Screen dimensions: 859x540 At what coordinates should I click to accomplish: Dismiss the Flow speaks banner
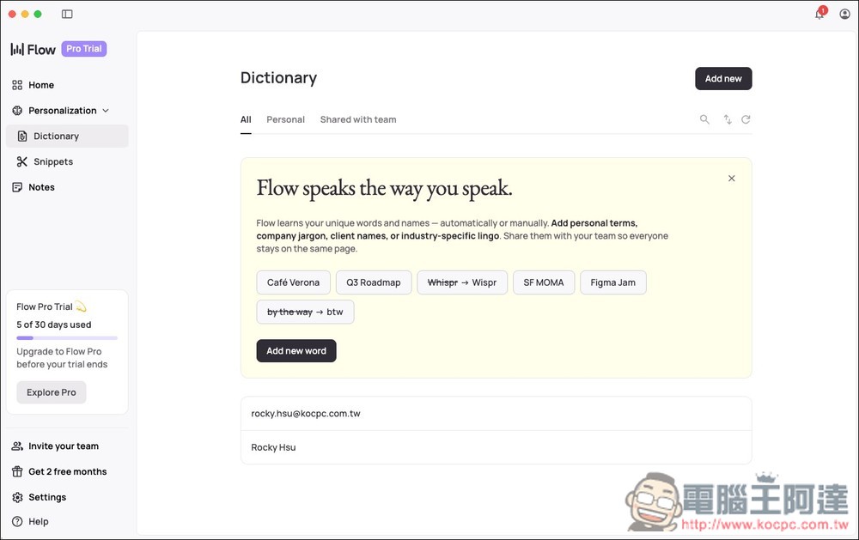coord(731,179)
